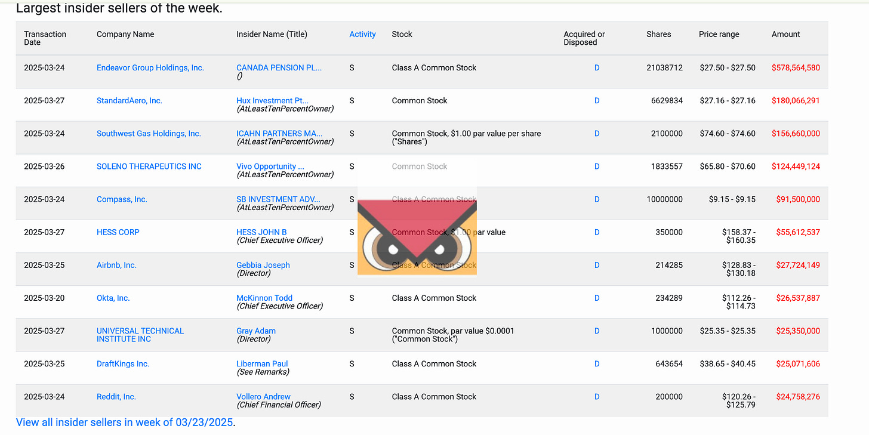Screen dimensions: 869x435
Task: Click the Transaction Date column header
Action: [45, 38]
